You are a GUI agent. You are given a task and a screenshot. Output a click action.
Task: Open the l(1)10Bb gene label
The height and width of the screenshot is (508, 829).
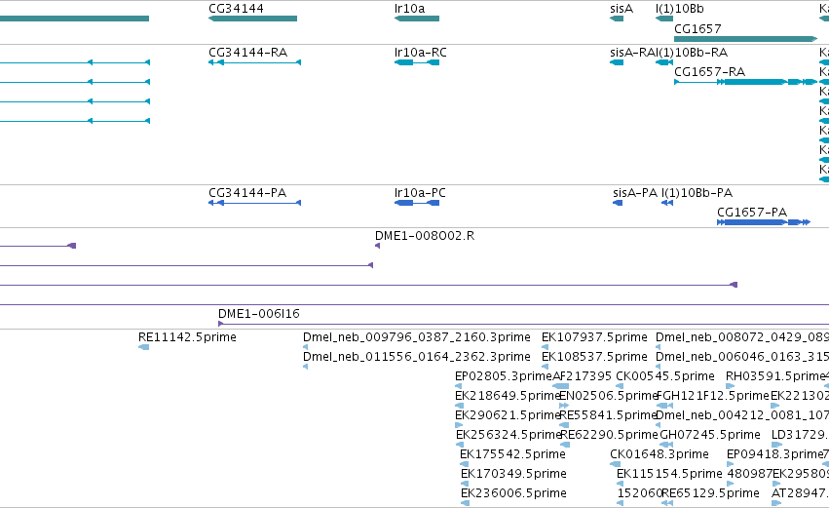click(x=679, y=9)
